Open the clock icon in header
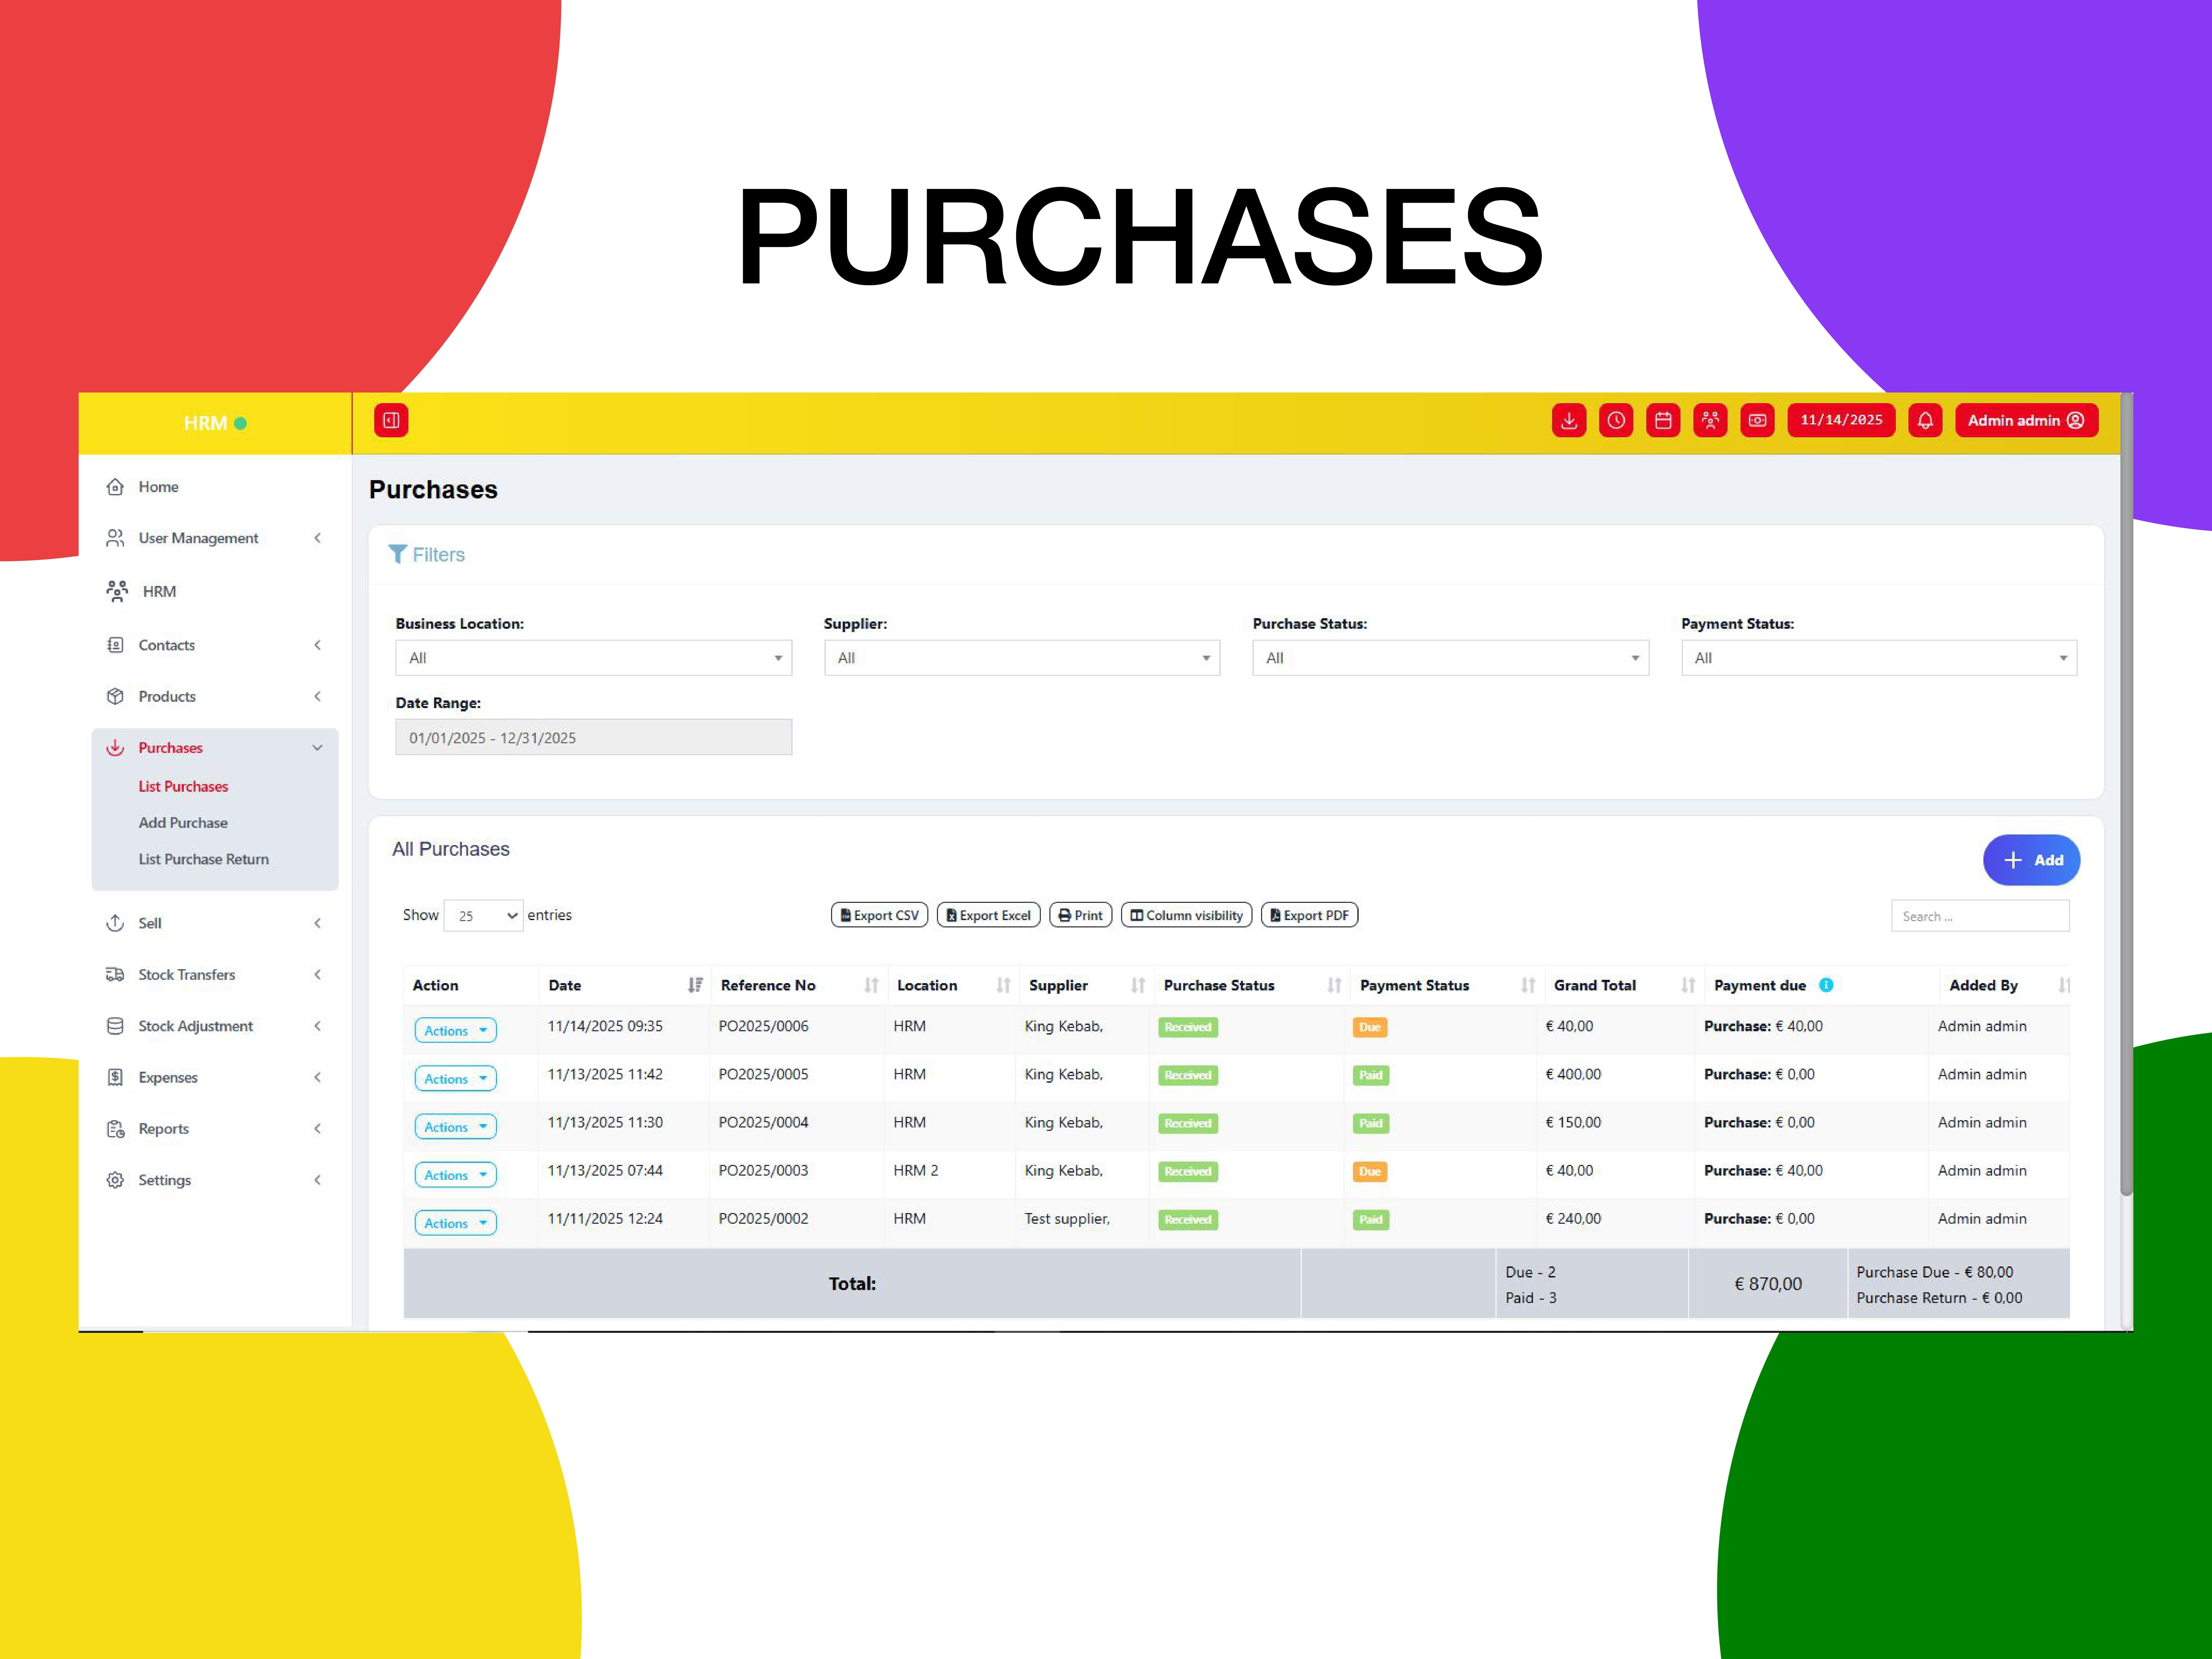 [x=1616, y=420]
